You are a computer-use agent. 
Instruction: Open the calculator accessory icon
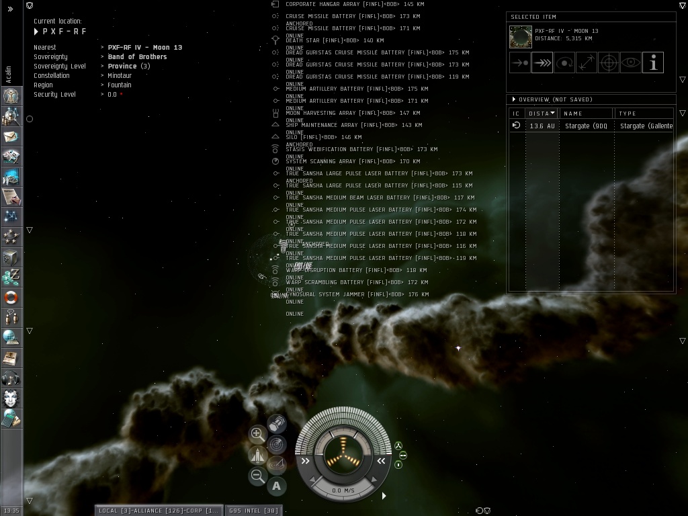click(x=11, y=419)
